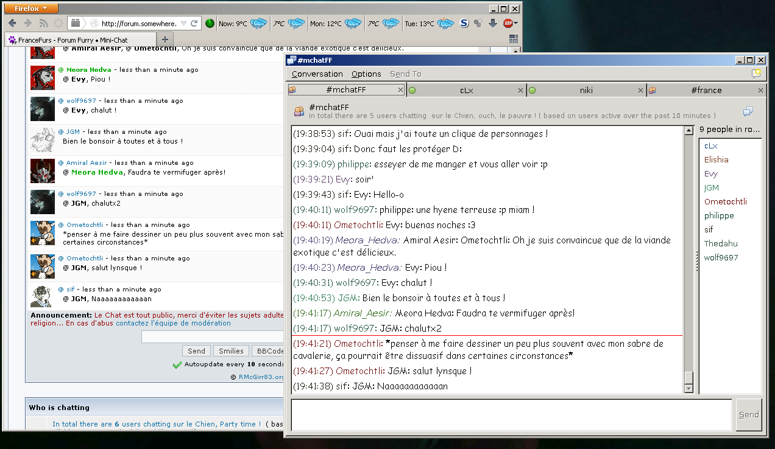Click the BBCode button in forum chat
Image resolution: width=775 pixels, height=449 pixels.
pos(269,351)
